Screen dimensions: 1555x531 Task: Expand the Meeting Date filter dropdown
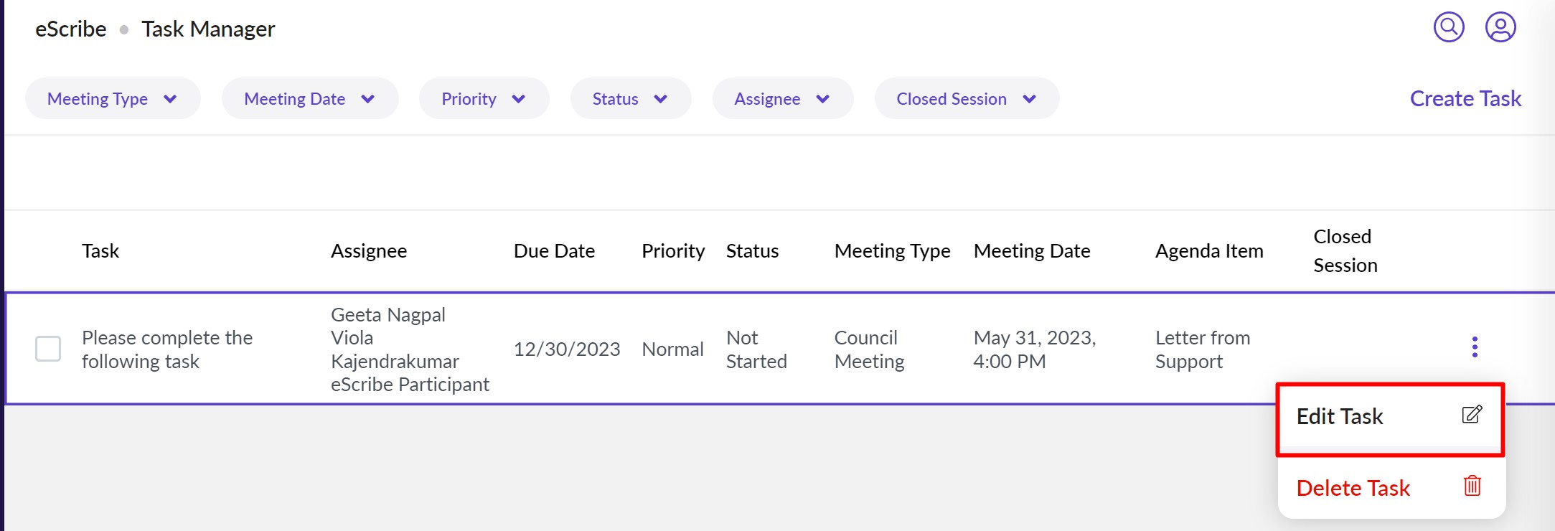click(309, 99)
